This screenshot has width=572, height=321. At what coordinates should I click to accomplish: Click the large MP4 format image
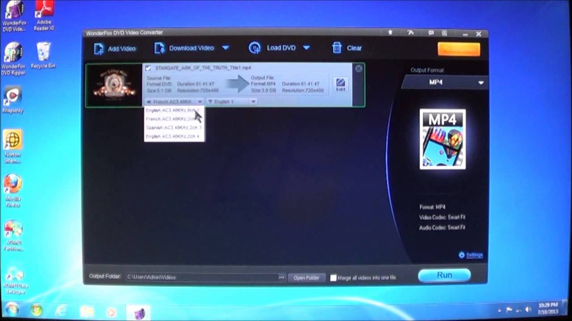442,139
